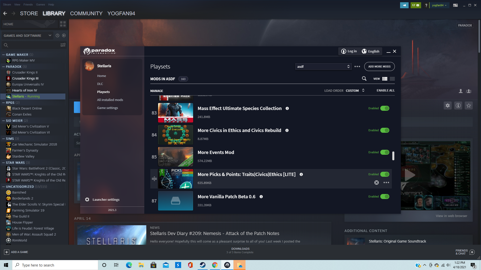
Task: Open More Picks & Points options menu
Action: tap(386, 182)
